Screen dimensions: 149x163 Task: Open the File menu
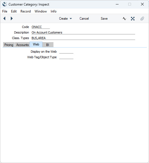[5, 11]
